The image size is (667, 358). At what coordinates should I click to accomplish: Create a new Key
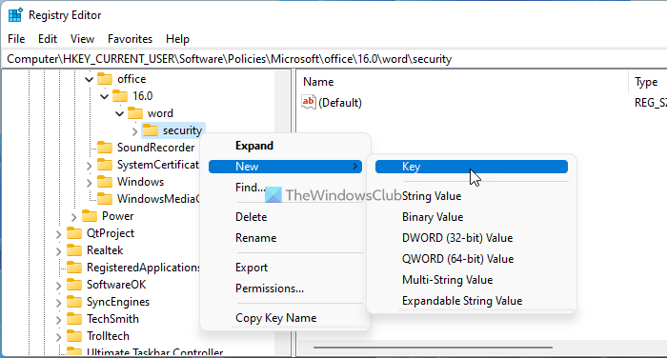[x=472, y=167]
